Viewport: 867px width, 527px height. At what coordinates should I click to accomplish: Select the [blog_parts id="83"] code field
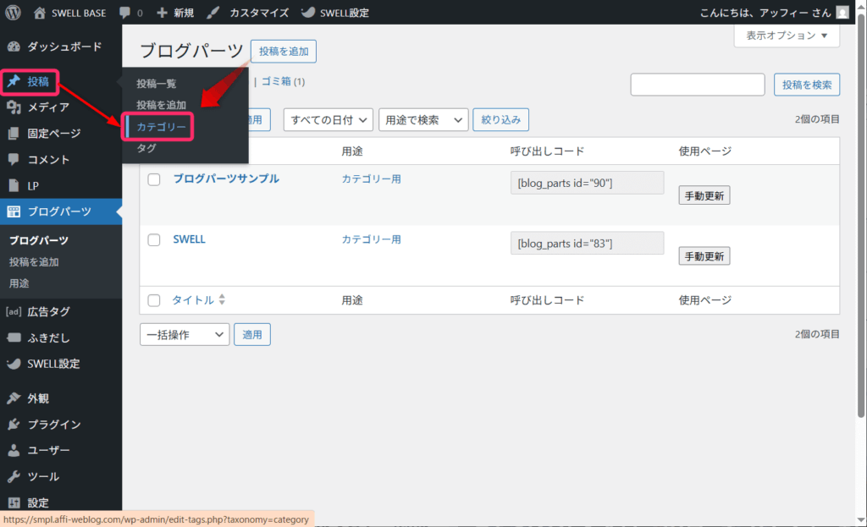(x=588, y=243)
